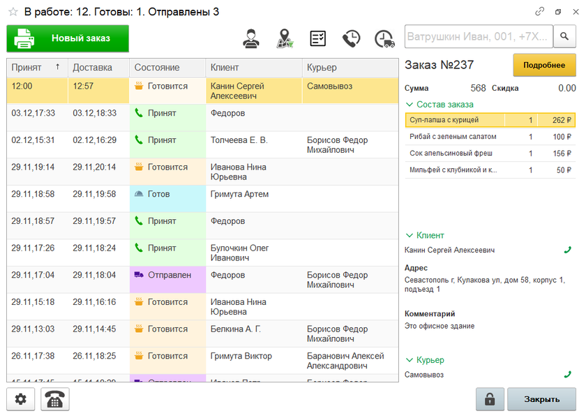Open delivery schedule clock-truck icon
586x418 pixels.
point(384,38)
